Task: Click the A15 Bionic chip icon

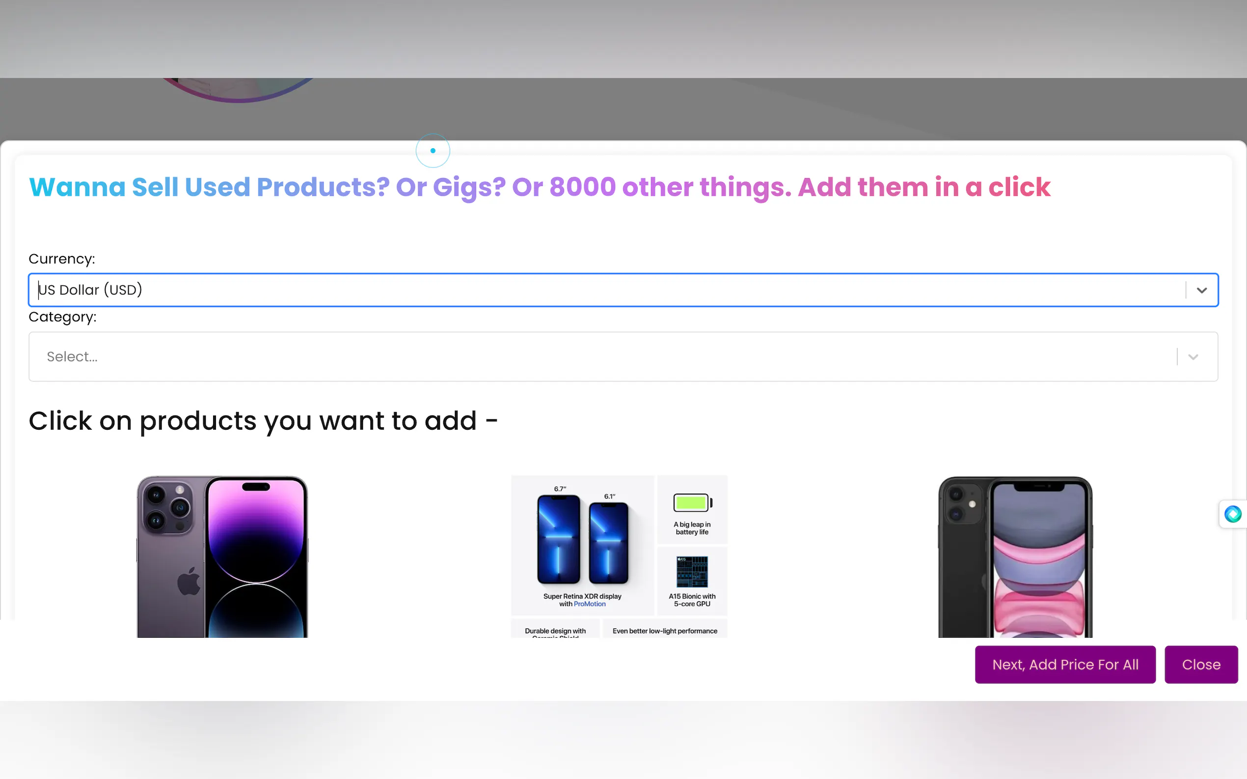Action: pos(692,571)
